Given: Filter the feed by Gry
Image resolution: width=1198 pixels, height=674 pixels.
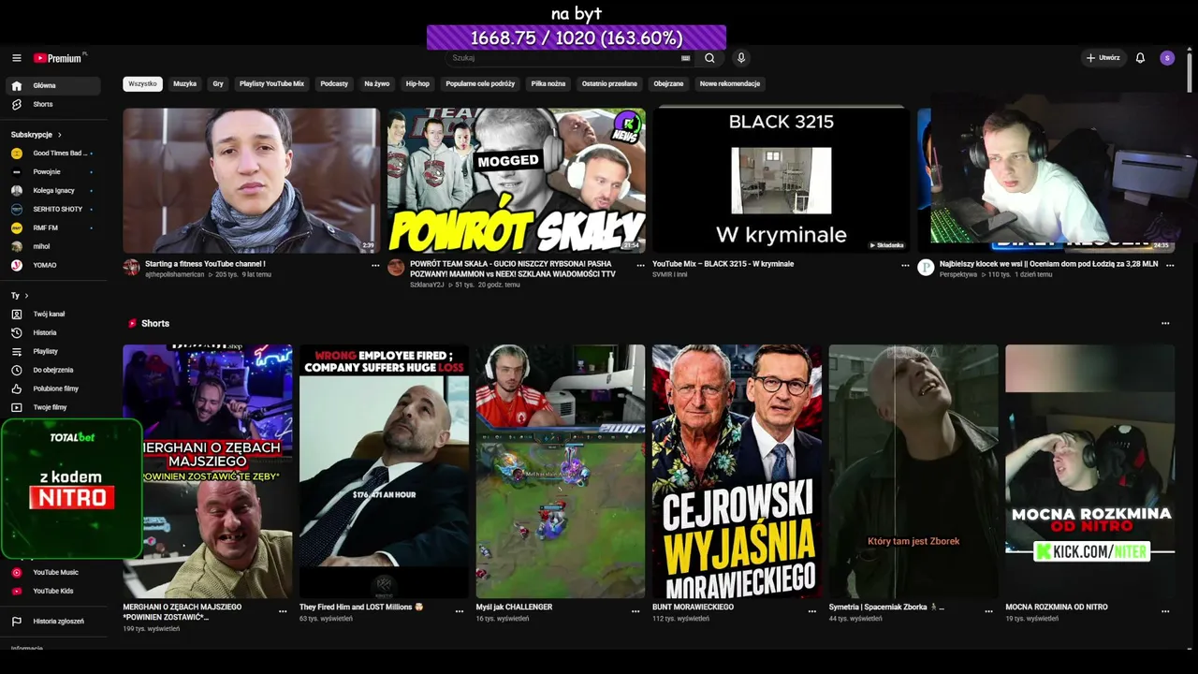Looking at the screenshot, I should pos(218,84).
